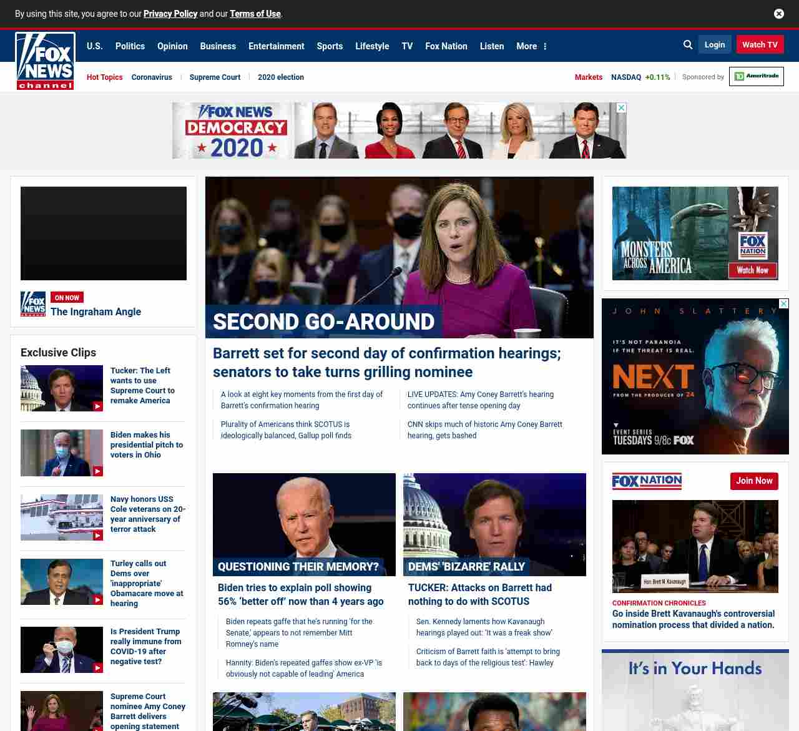Open the search magnifier icon
This screenshot has width=799, height=731.
(688, 45)
